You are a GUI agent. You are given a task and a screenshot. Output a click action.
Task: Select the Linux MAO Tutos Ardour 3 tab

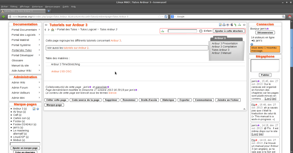tap(23, 11)
